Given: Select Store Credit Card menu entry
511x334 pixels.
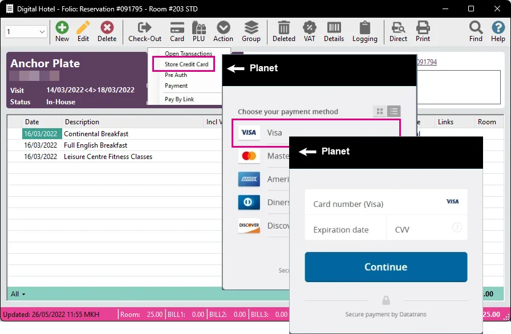Looking at the screenshot, I should 186,64.
